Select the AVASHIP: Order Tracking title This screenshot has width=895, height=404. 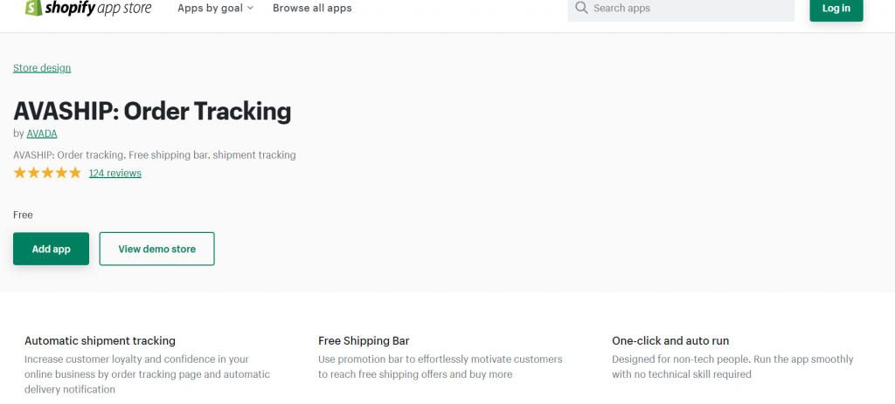point(152,111)
